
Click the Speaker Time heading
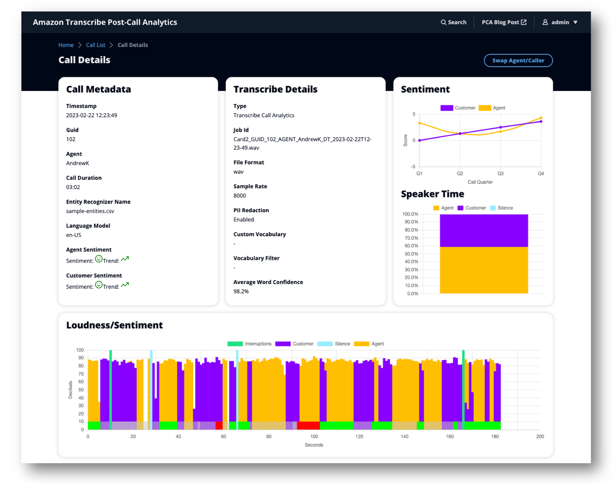432,194
